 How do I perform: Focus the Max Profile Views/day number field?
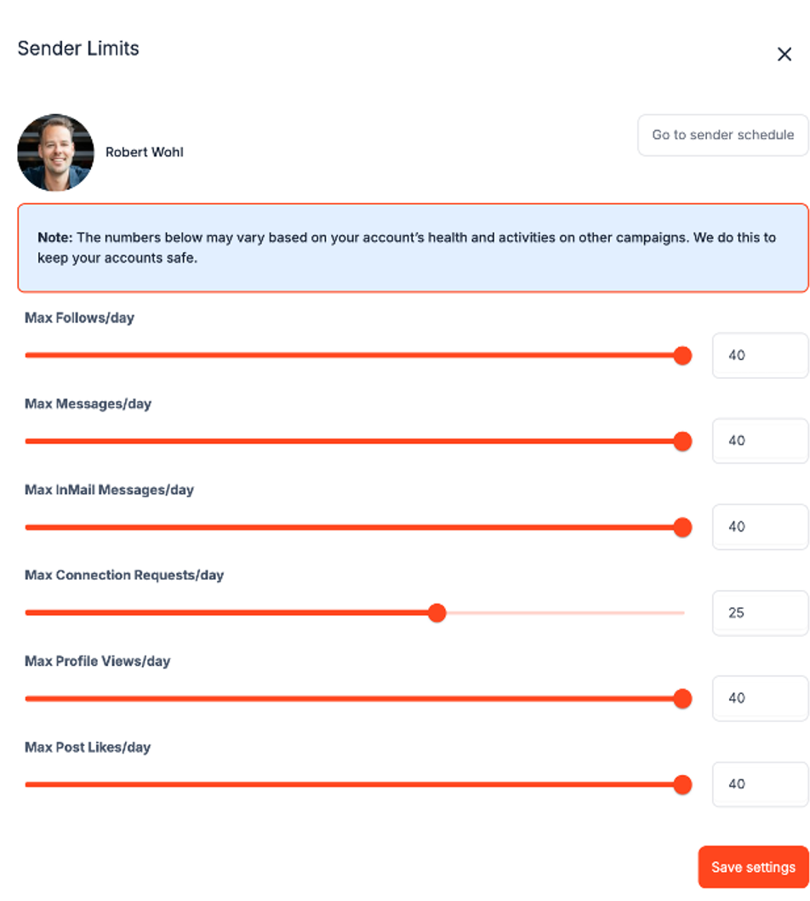(x=759, y=698)
